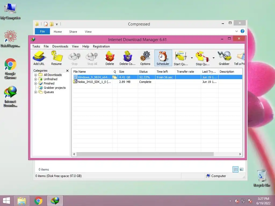
Task: Click the muted volume tray icon
Action: (x=237, y=201)
